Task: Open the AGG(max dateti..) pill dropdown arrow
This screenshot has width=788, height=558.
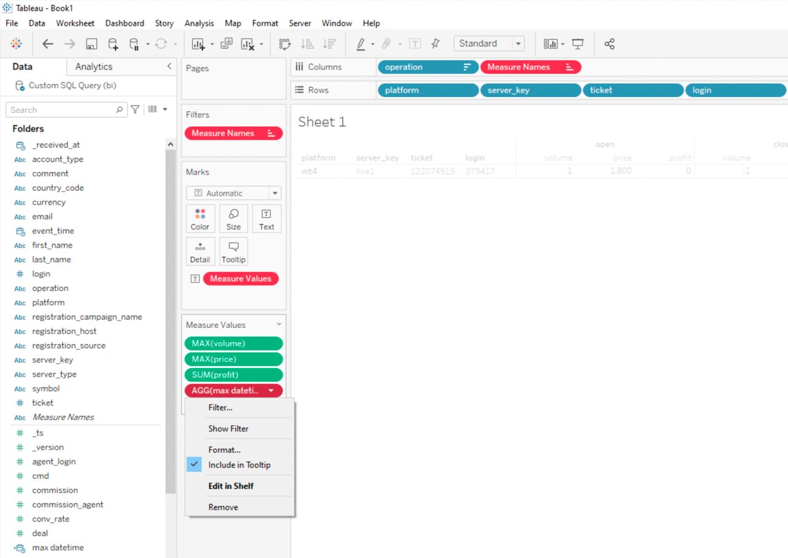Action: point(271,391)
